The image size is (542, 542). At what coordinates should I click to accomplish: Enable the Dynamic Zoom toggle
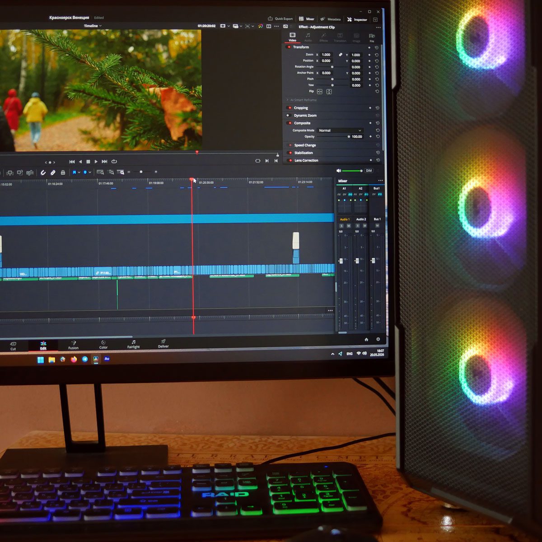289,116
